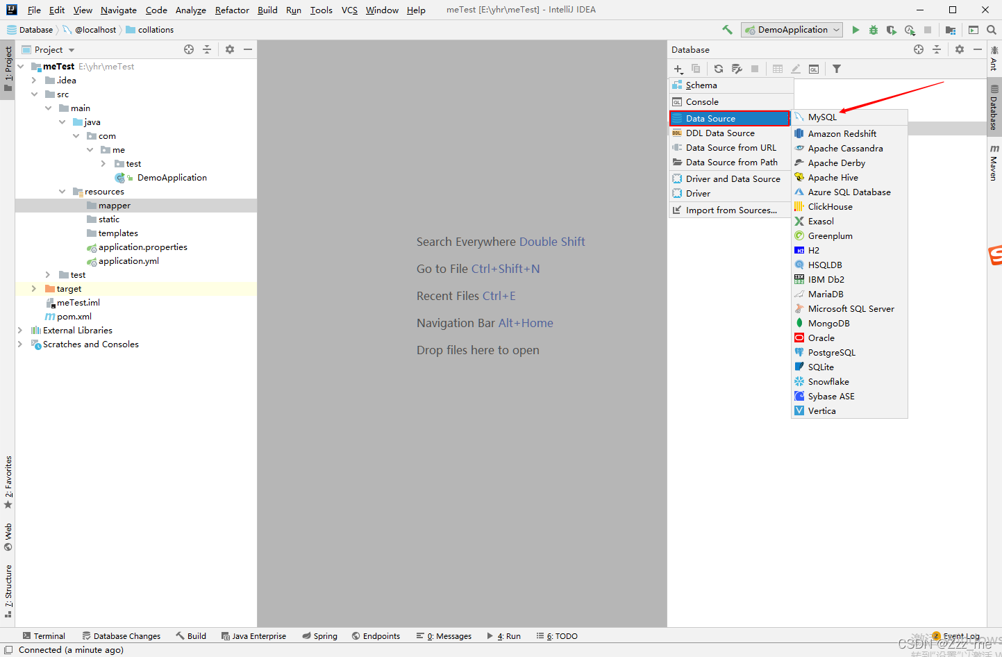Viewport: 1002px width, 657px height.
Task: Open the Spring tool window tab
Action: pyautogui.click(x=319, y=635)
